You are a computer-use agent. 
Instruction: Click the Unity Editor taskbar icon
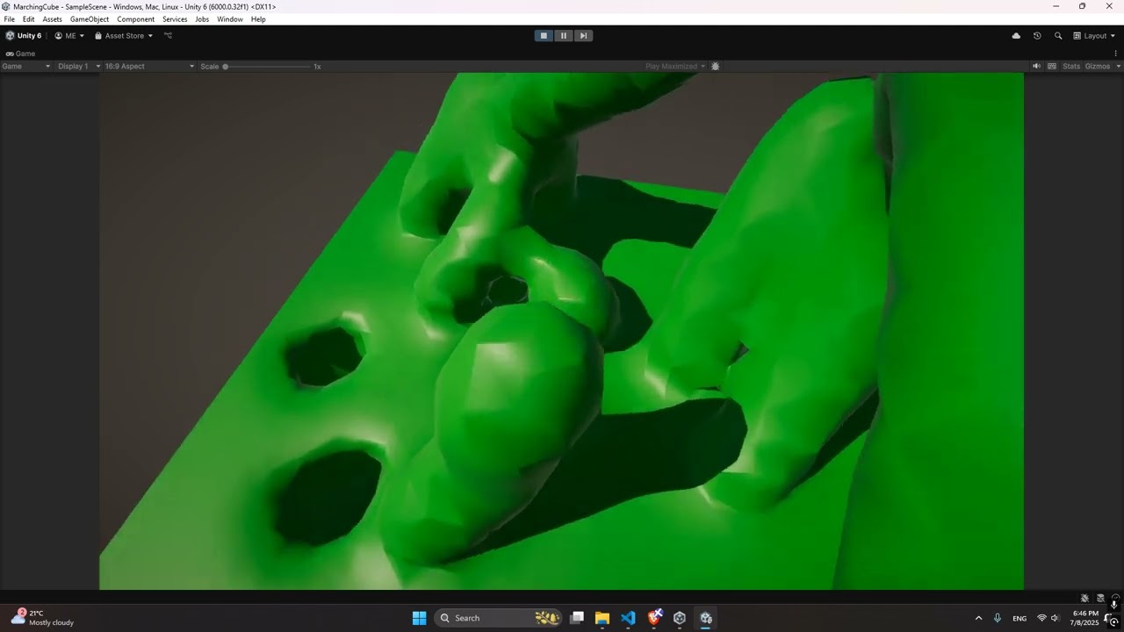click(706, 618)
